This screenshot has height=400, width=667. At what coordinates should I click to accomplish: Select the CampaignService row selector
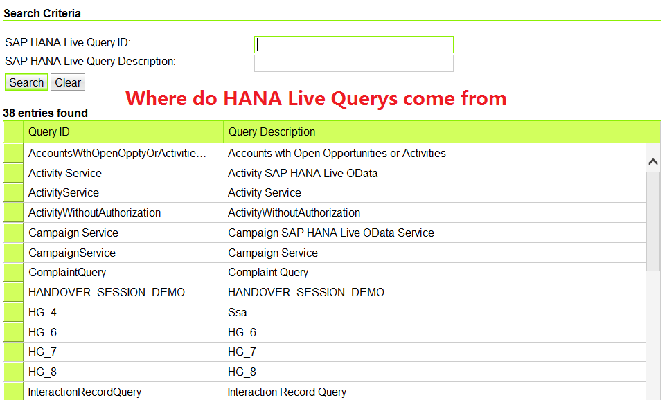click(13, 253)
